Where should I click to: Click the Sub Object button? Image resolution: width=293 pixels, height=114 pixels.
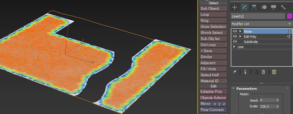point(213,8)
